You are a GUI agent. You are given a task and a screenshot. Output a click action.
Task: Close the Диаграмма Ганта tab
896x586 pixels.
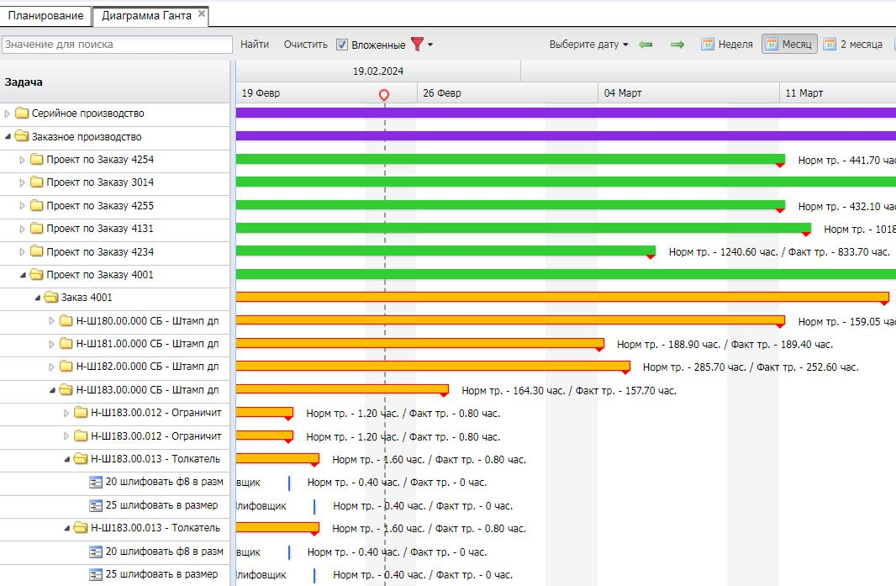click(x=202, y=13)
